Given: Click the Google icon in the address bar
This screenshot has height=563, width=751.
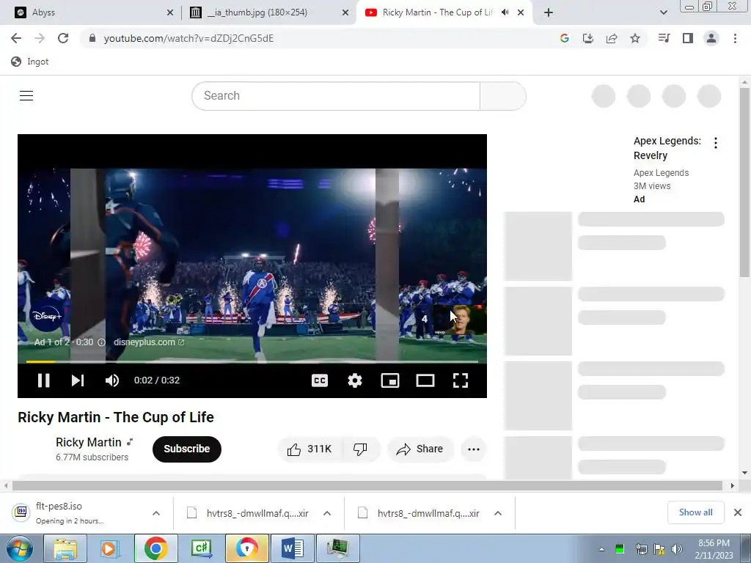Looking at the screenshot, I should point(564,38).
